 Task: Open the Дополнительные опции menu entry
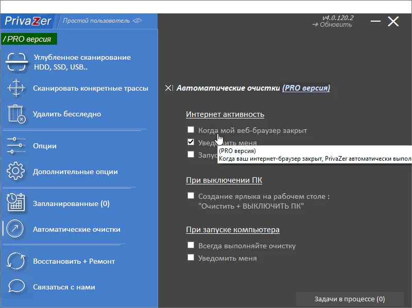[x=75, y=172]
